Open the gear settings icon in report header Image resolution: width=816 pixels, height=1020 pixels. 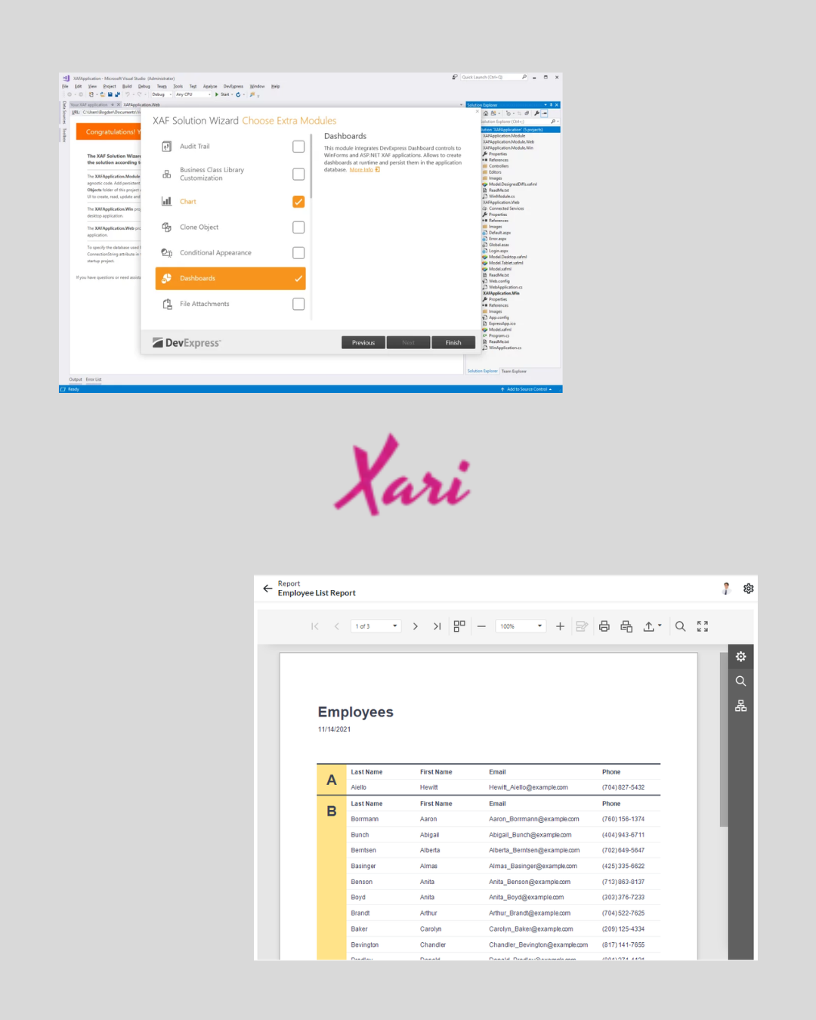click(x=748, y=589)
